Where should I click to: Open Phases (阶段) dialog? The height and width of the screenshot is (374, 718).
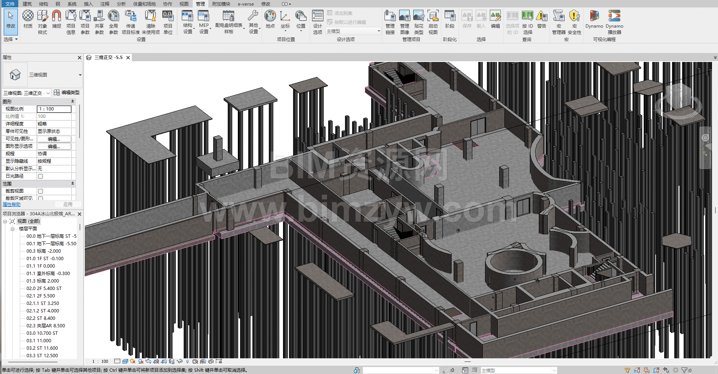(x=450, y=19)
